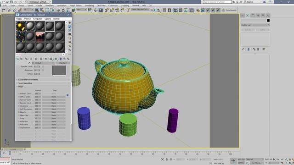The width and height of the screenshot is (294, 165).
Task: Open the Graph Editors menu
Action: (76, 5)
